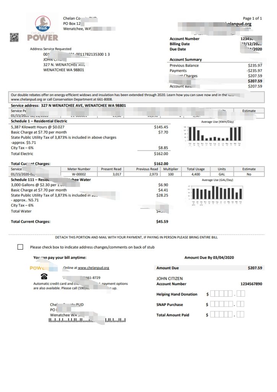Viewport: 277px width, 392px height.
Task: Select the 'Account Summary' heading
Action: [186, 59]
